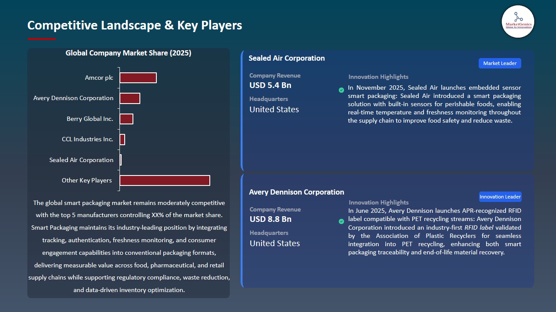Image resolution: width=556 pixels, height=312 pixels.
Task: Select the Amcor plc bar
Action: 138,78
